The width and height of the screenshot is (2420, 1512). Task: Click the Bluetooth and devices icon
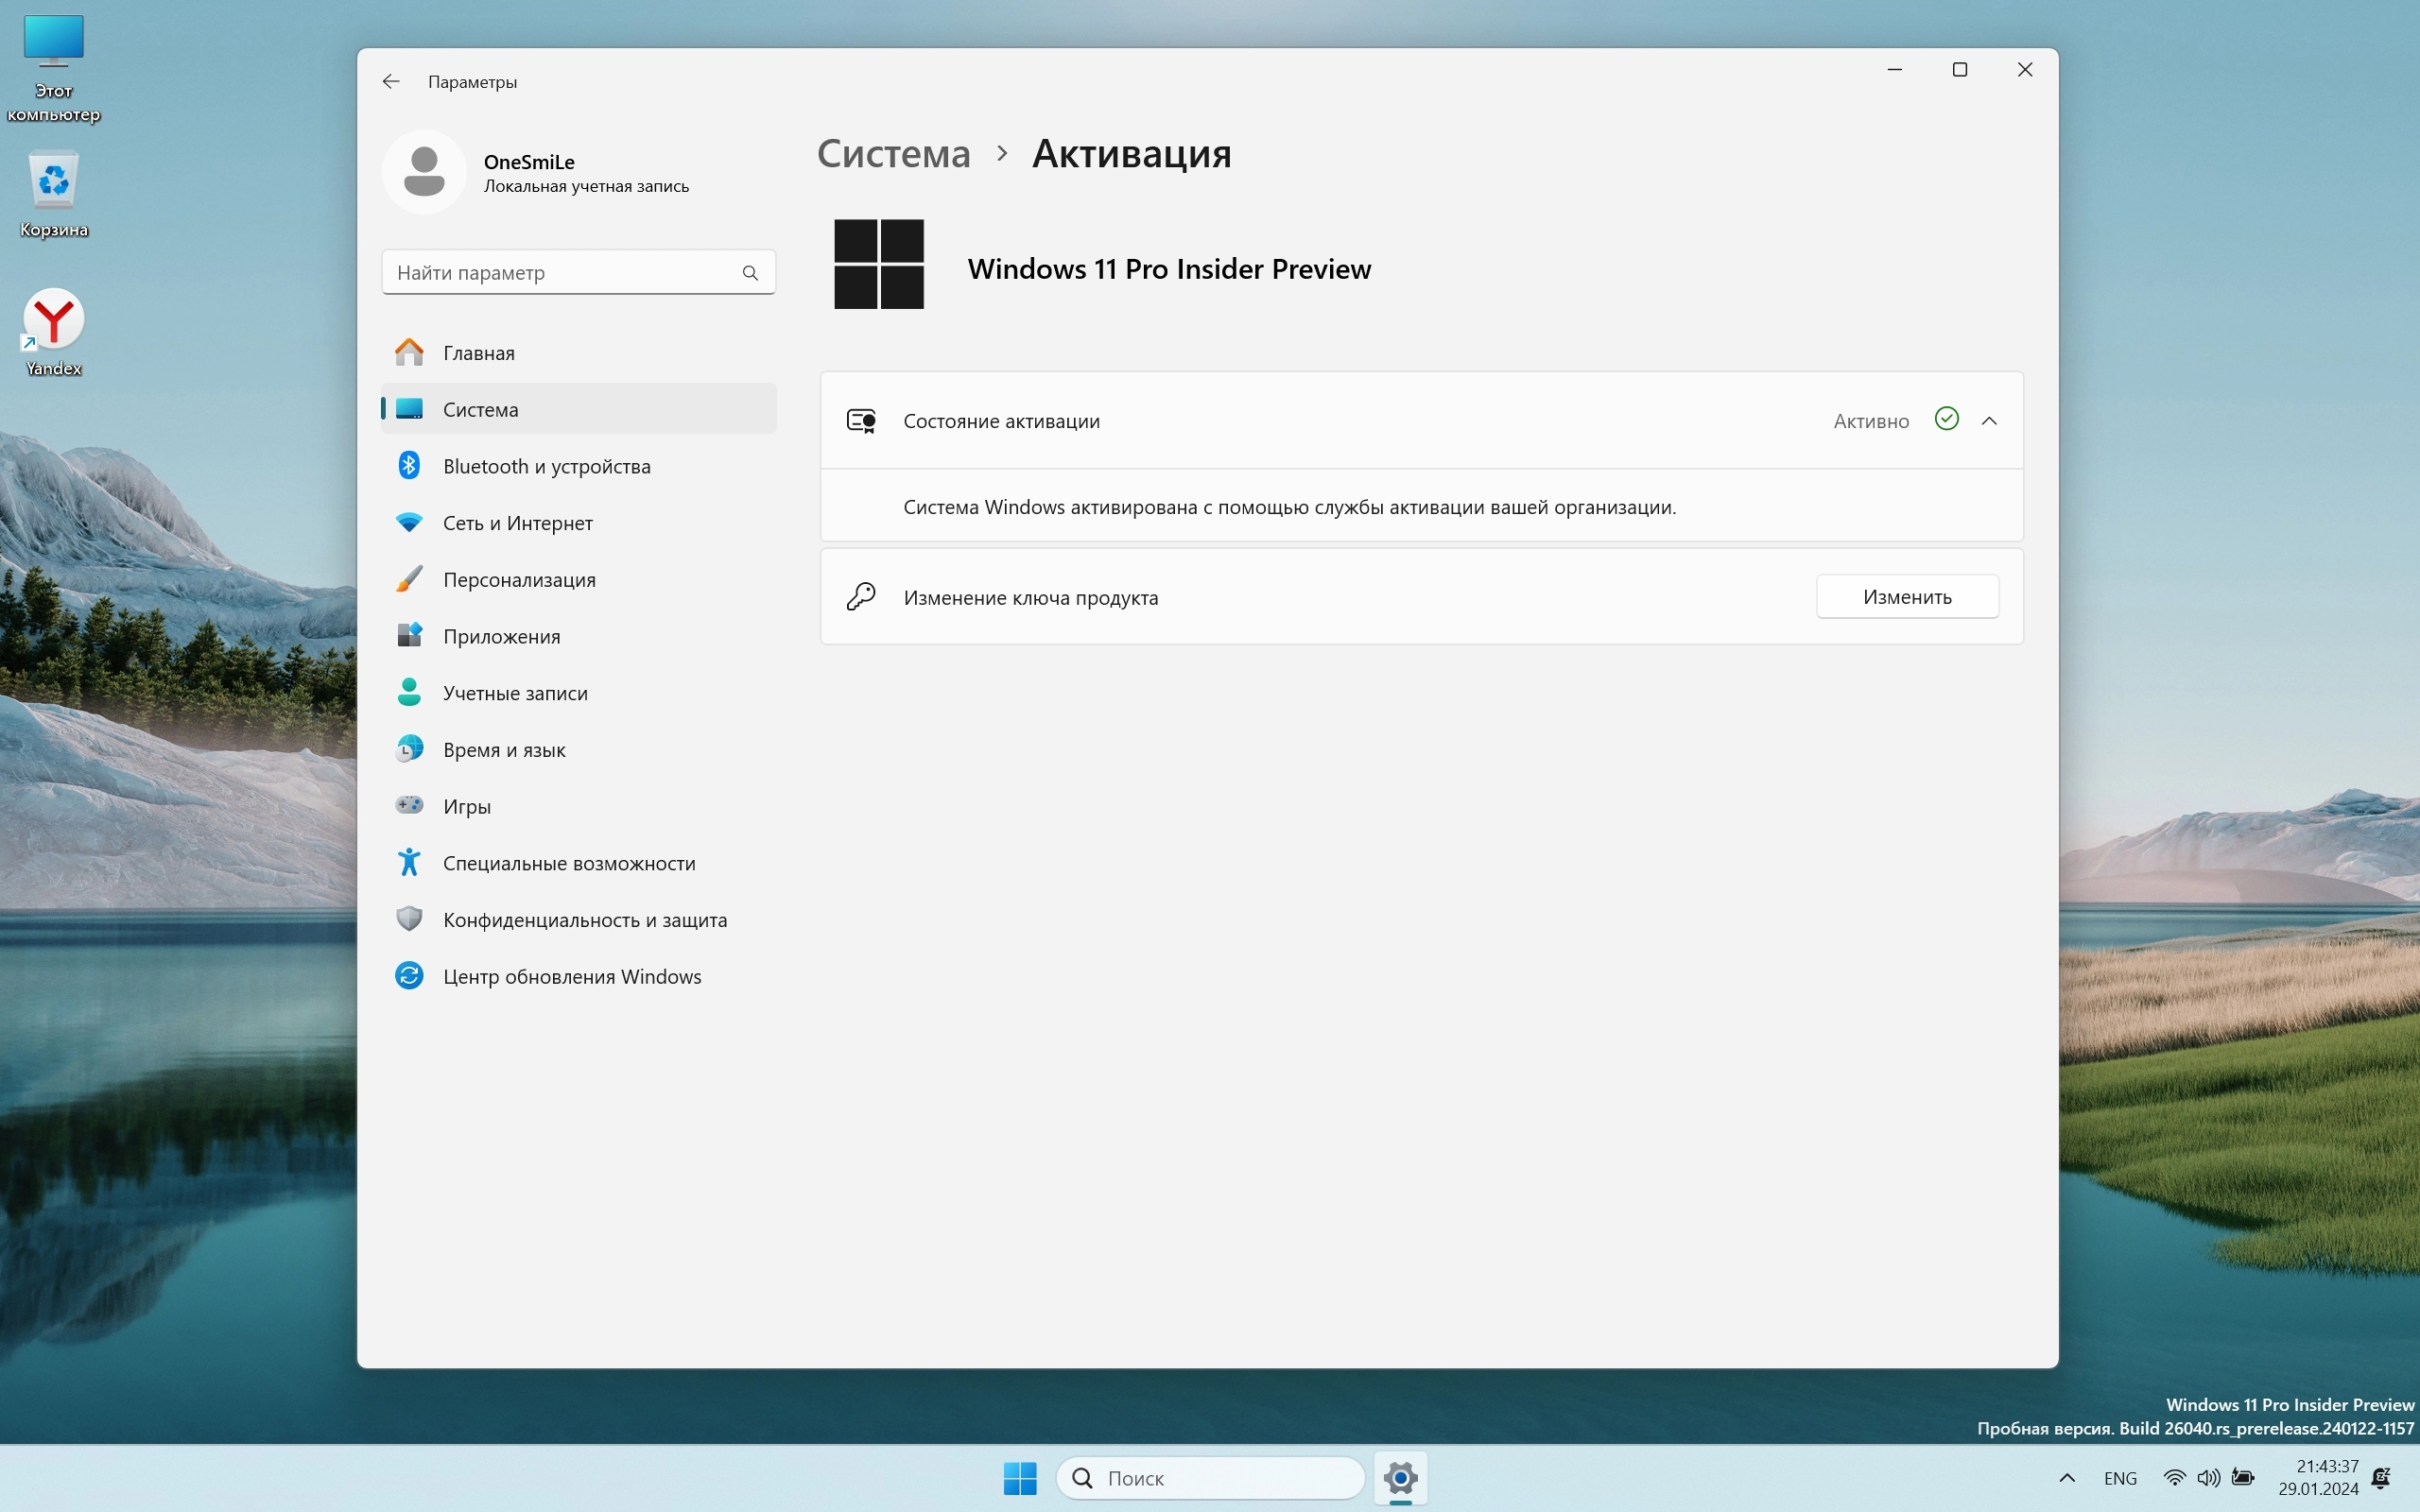coord(409,466)
